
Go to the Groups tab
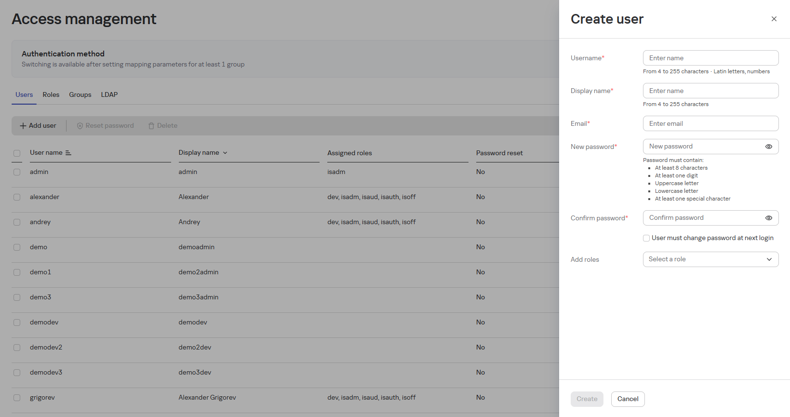[x=80, y=94]
